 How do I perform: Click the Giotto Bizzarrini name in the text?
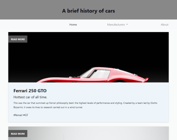tap(154, 103)
